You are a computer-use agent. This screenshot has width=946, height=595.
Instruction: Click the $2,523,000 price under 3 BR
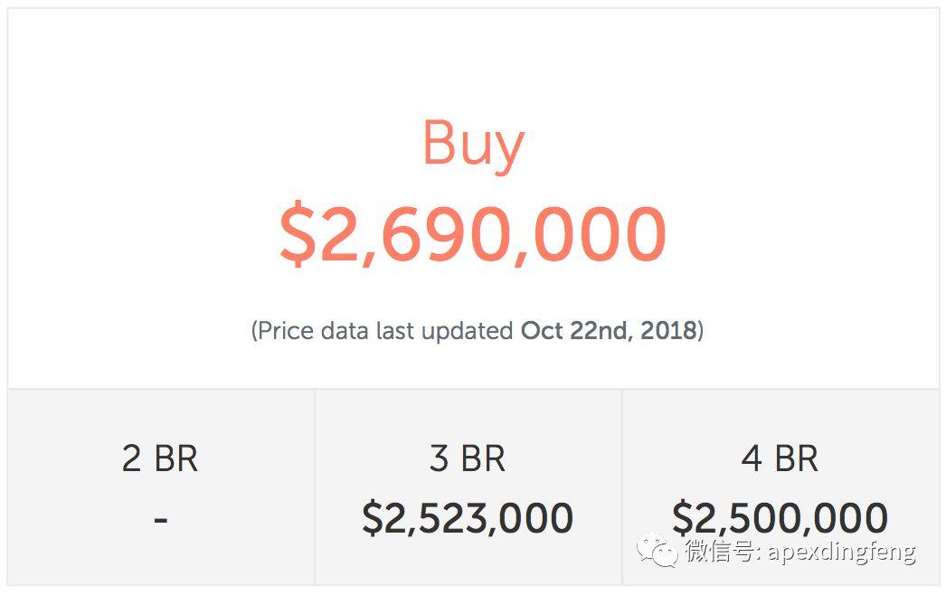pos(468,518)
